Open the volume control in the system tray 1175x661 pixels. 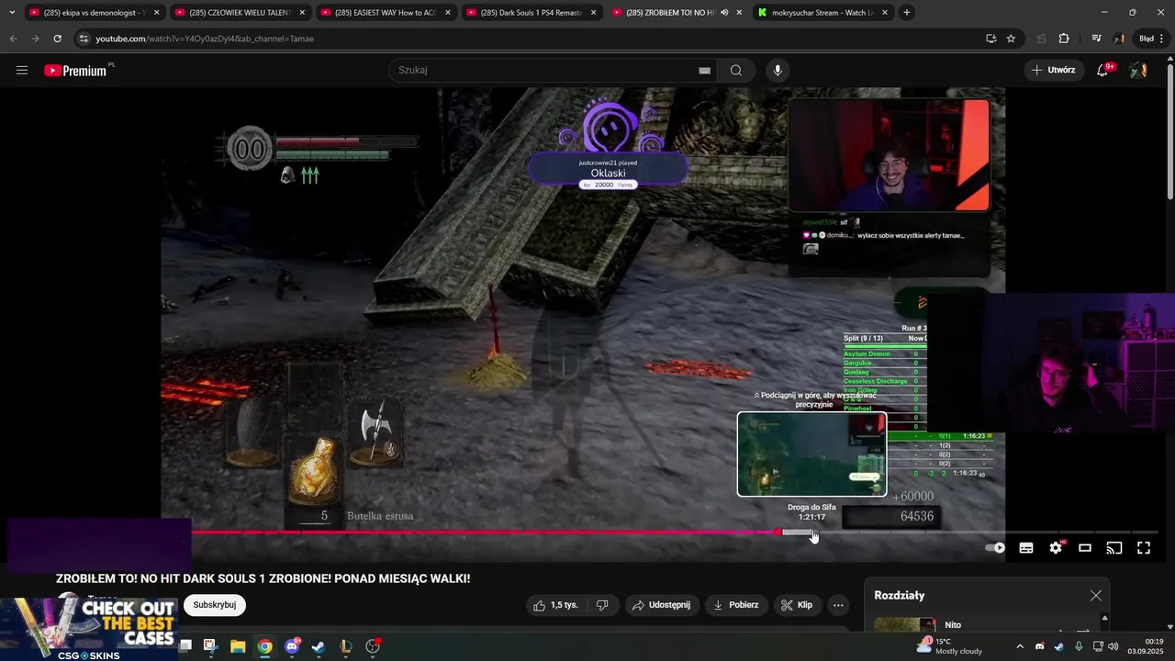pyautogui.click(x=1113, y=646)
